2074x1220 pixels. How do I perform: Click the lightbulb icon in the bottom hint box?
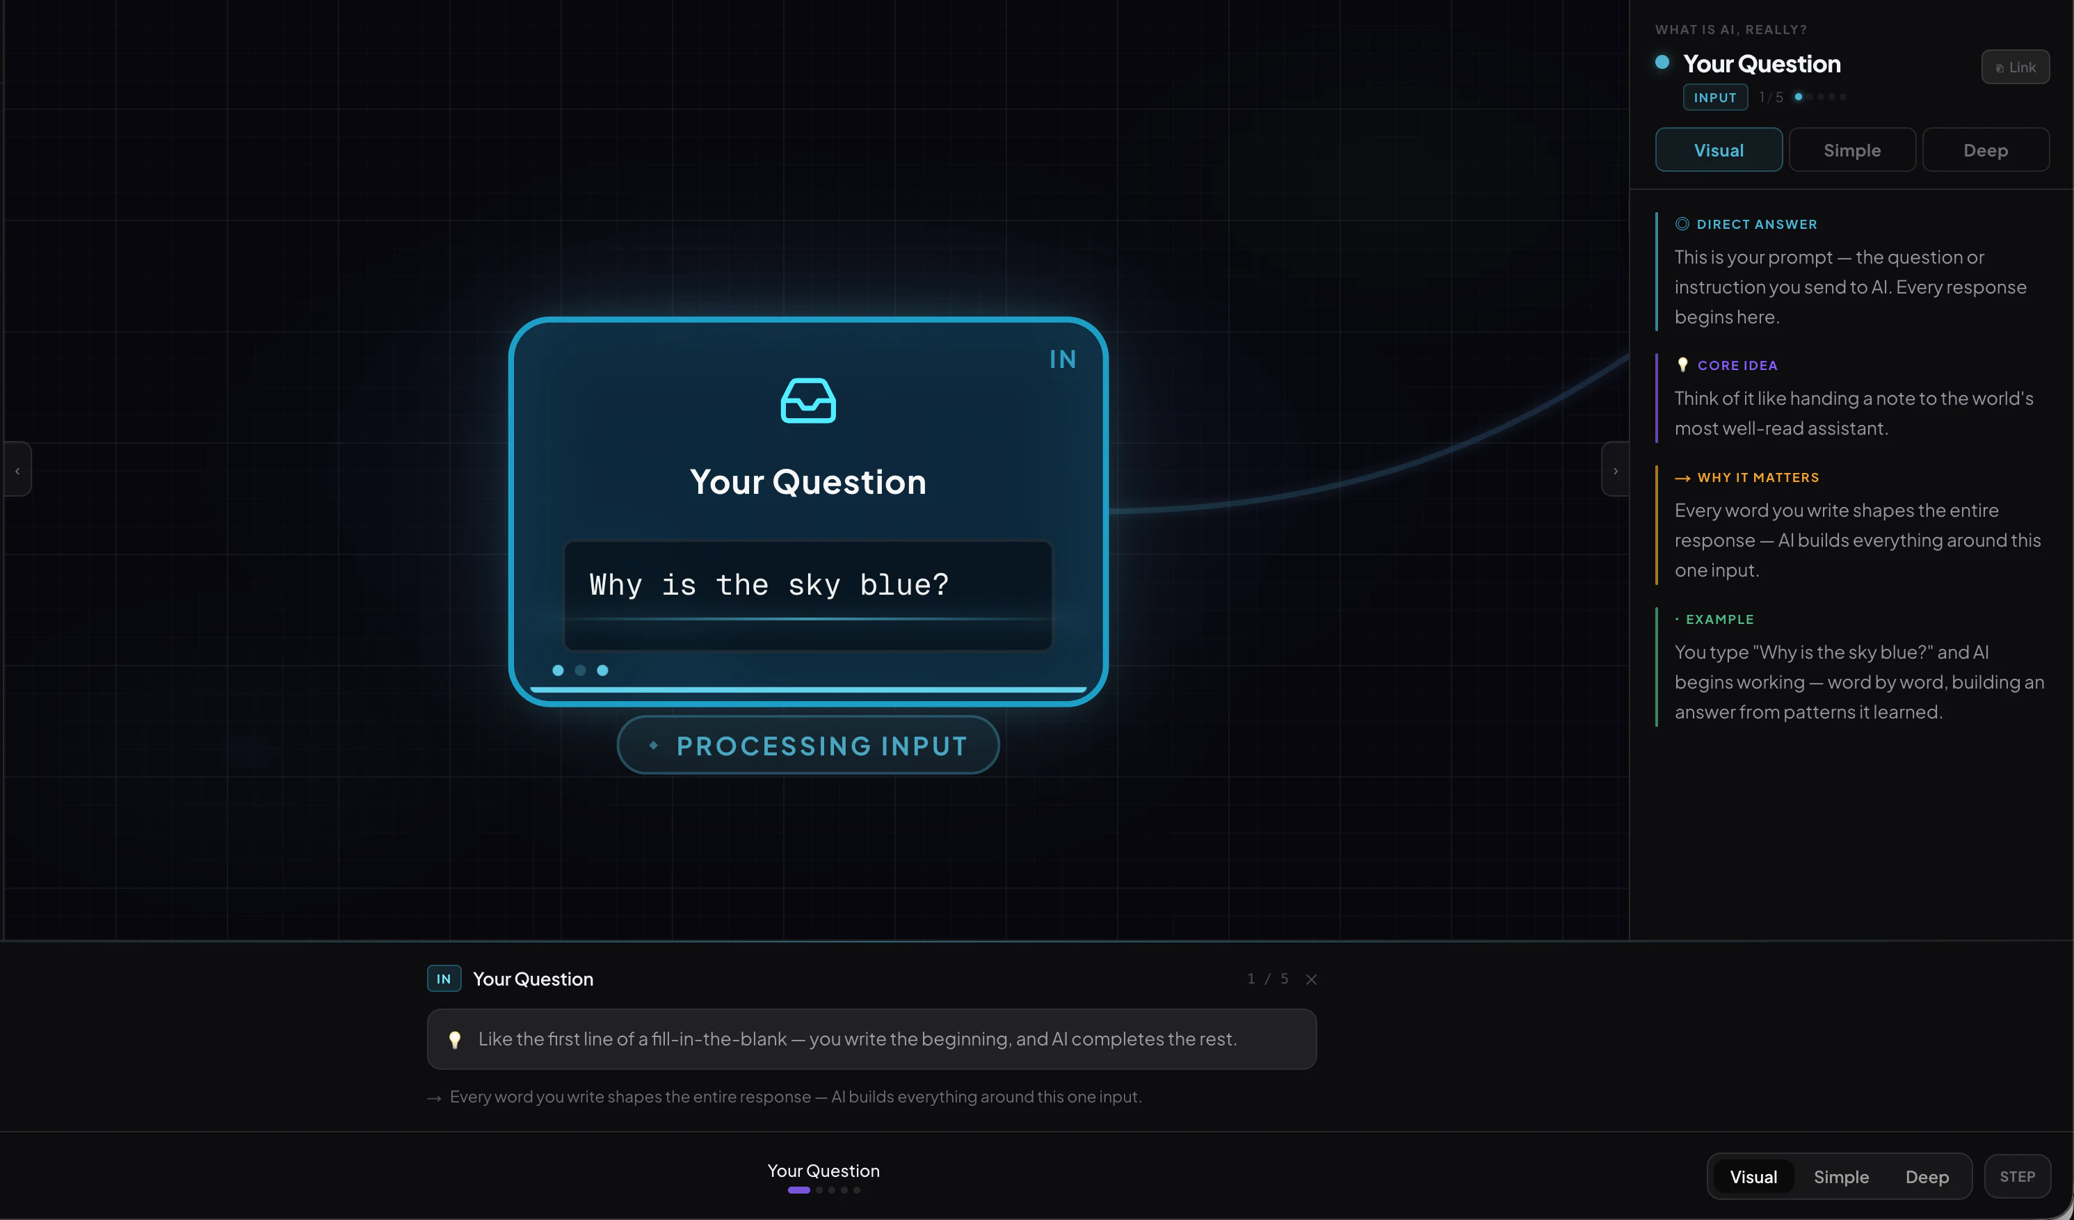(454, 1040)
